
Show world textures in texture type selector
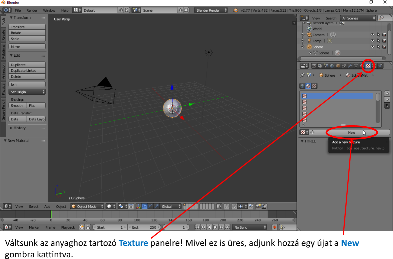pyautogui.click(x=302, y=86)
